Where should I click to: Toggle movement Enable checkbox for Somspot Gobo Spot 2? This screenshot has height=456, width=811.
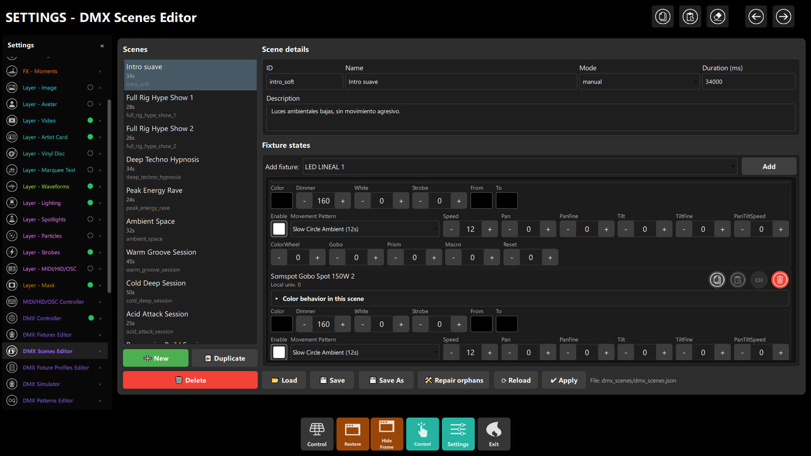[279, 352]
